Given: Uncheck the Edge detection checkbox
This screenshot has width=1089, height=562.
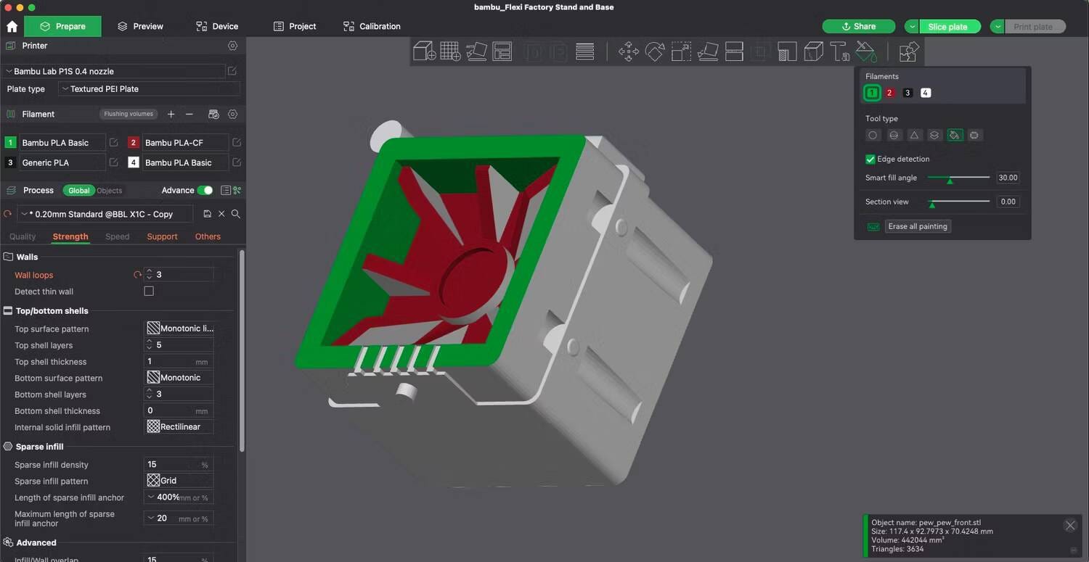Looking at the screenshot, I should coord(870,159).
